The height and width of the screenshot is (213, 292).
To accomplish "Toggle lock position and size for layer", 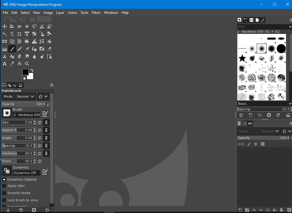I will point(256,144).
